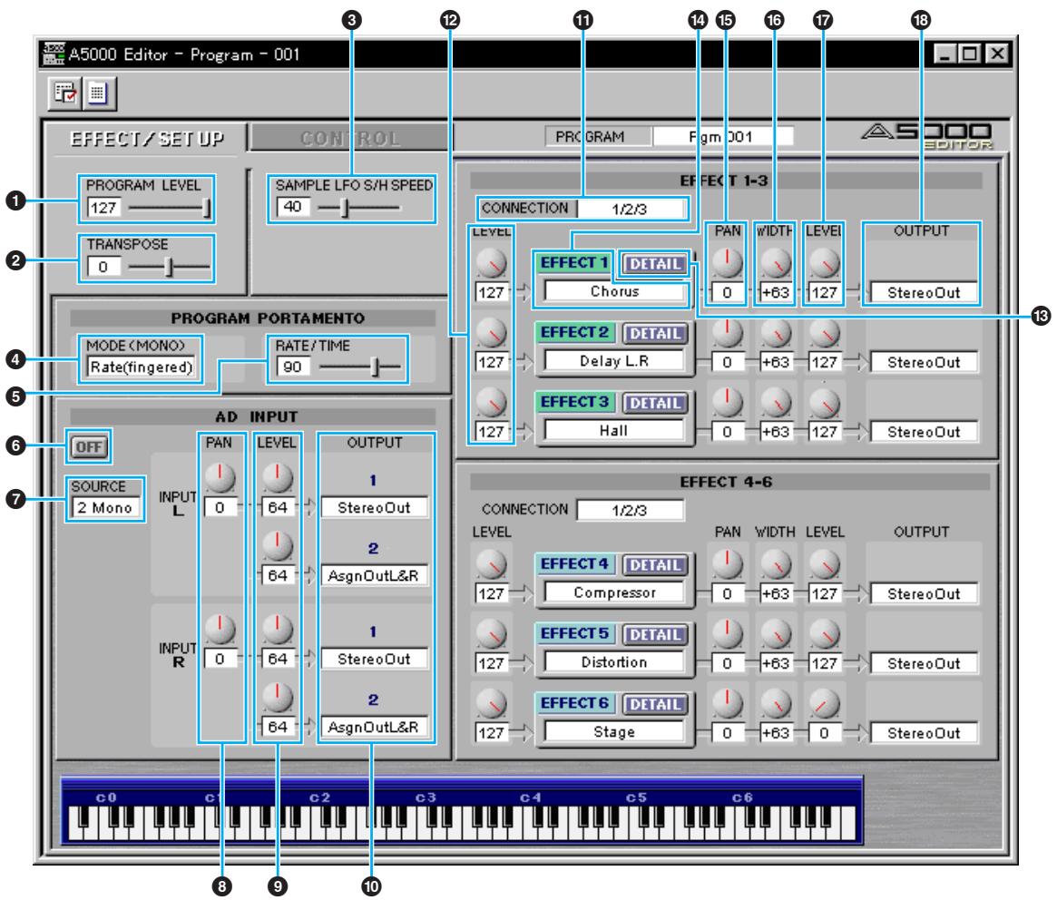Open the Hall effect type selector
Image resolution: width=1057 pixels, height=900 pixels.
(614, 430)
